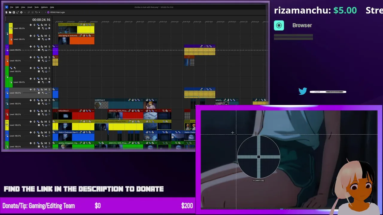383x215 pixels.
Task: Solo the purple track 19
Action: (x=49, y=47)
